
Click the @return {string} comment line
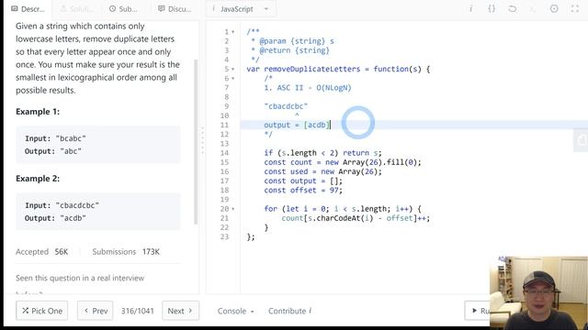[290, 50]
